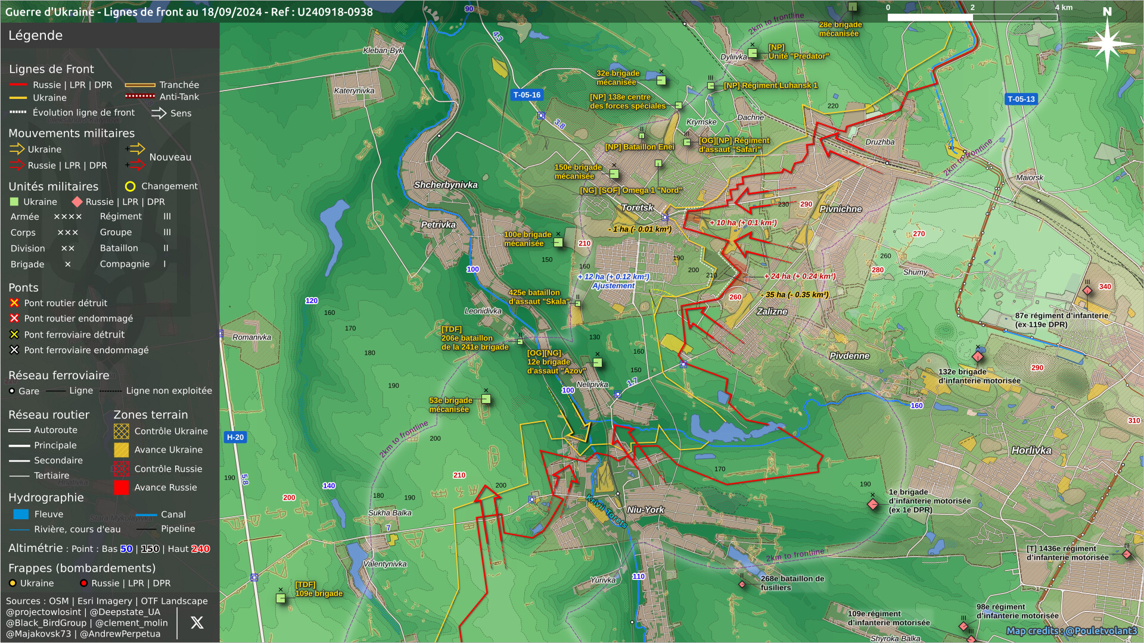Click the Avance Russie red swatch

pyautogui.click(x=121, y=488)
